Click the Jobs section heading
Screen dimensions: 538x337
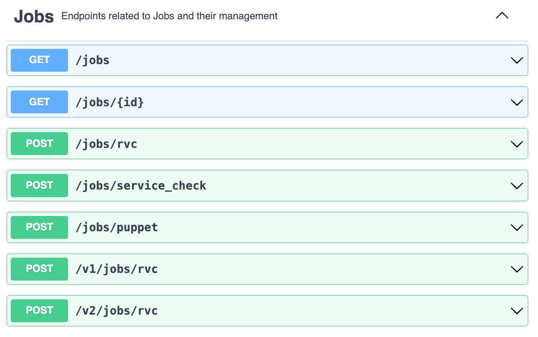pyautogui.click(x=34, y=17)
